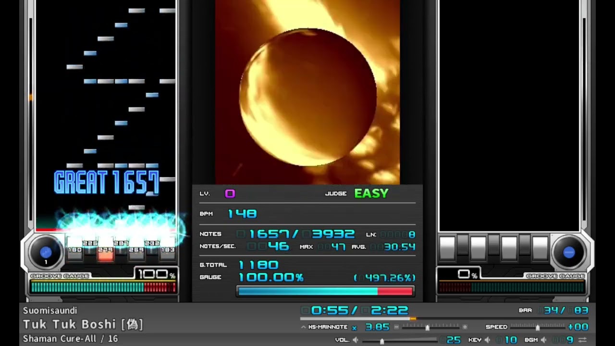
Task: Mute BGM via BGM speaker icon
Action: tap(544, 340)
